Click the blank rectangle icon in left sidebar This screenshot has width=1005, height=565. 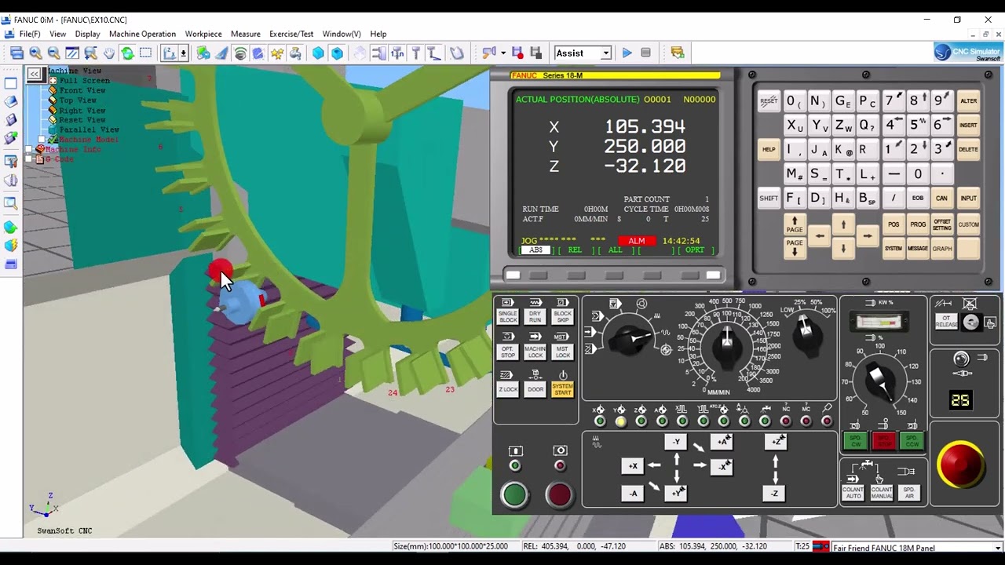tap(10, 83)
